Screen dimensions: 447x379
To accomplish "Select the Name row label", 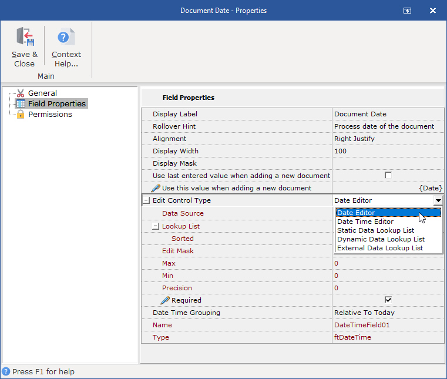I will point(162,325).
